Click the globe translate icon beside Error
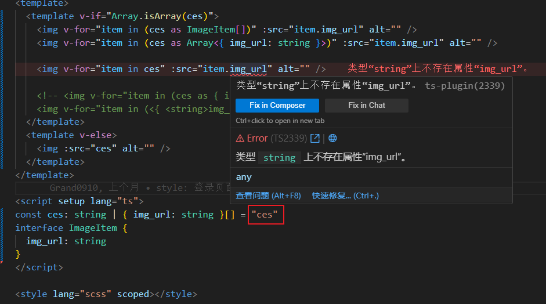The image size is (546, 304). (x=332, y=138)
